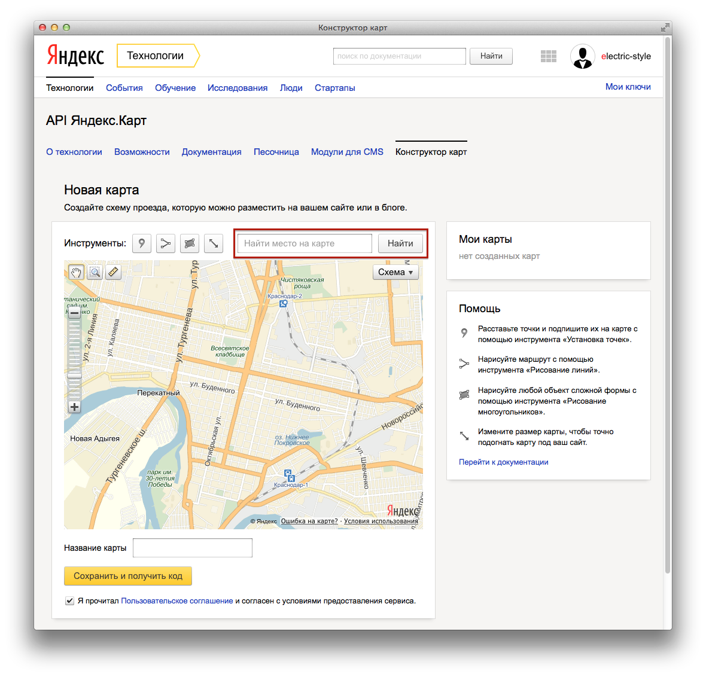Image resolution: width=706 pixels, height=677 pixels.
Task: Follow Перейти к документации link
Action: 503,462
